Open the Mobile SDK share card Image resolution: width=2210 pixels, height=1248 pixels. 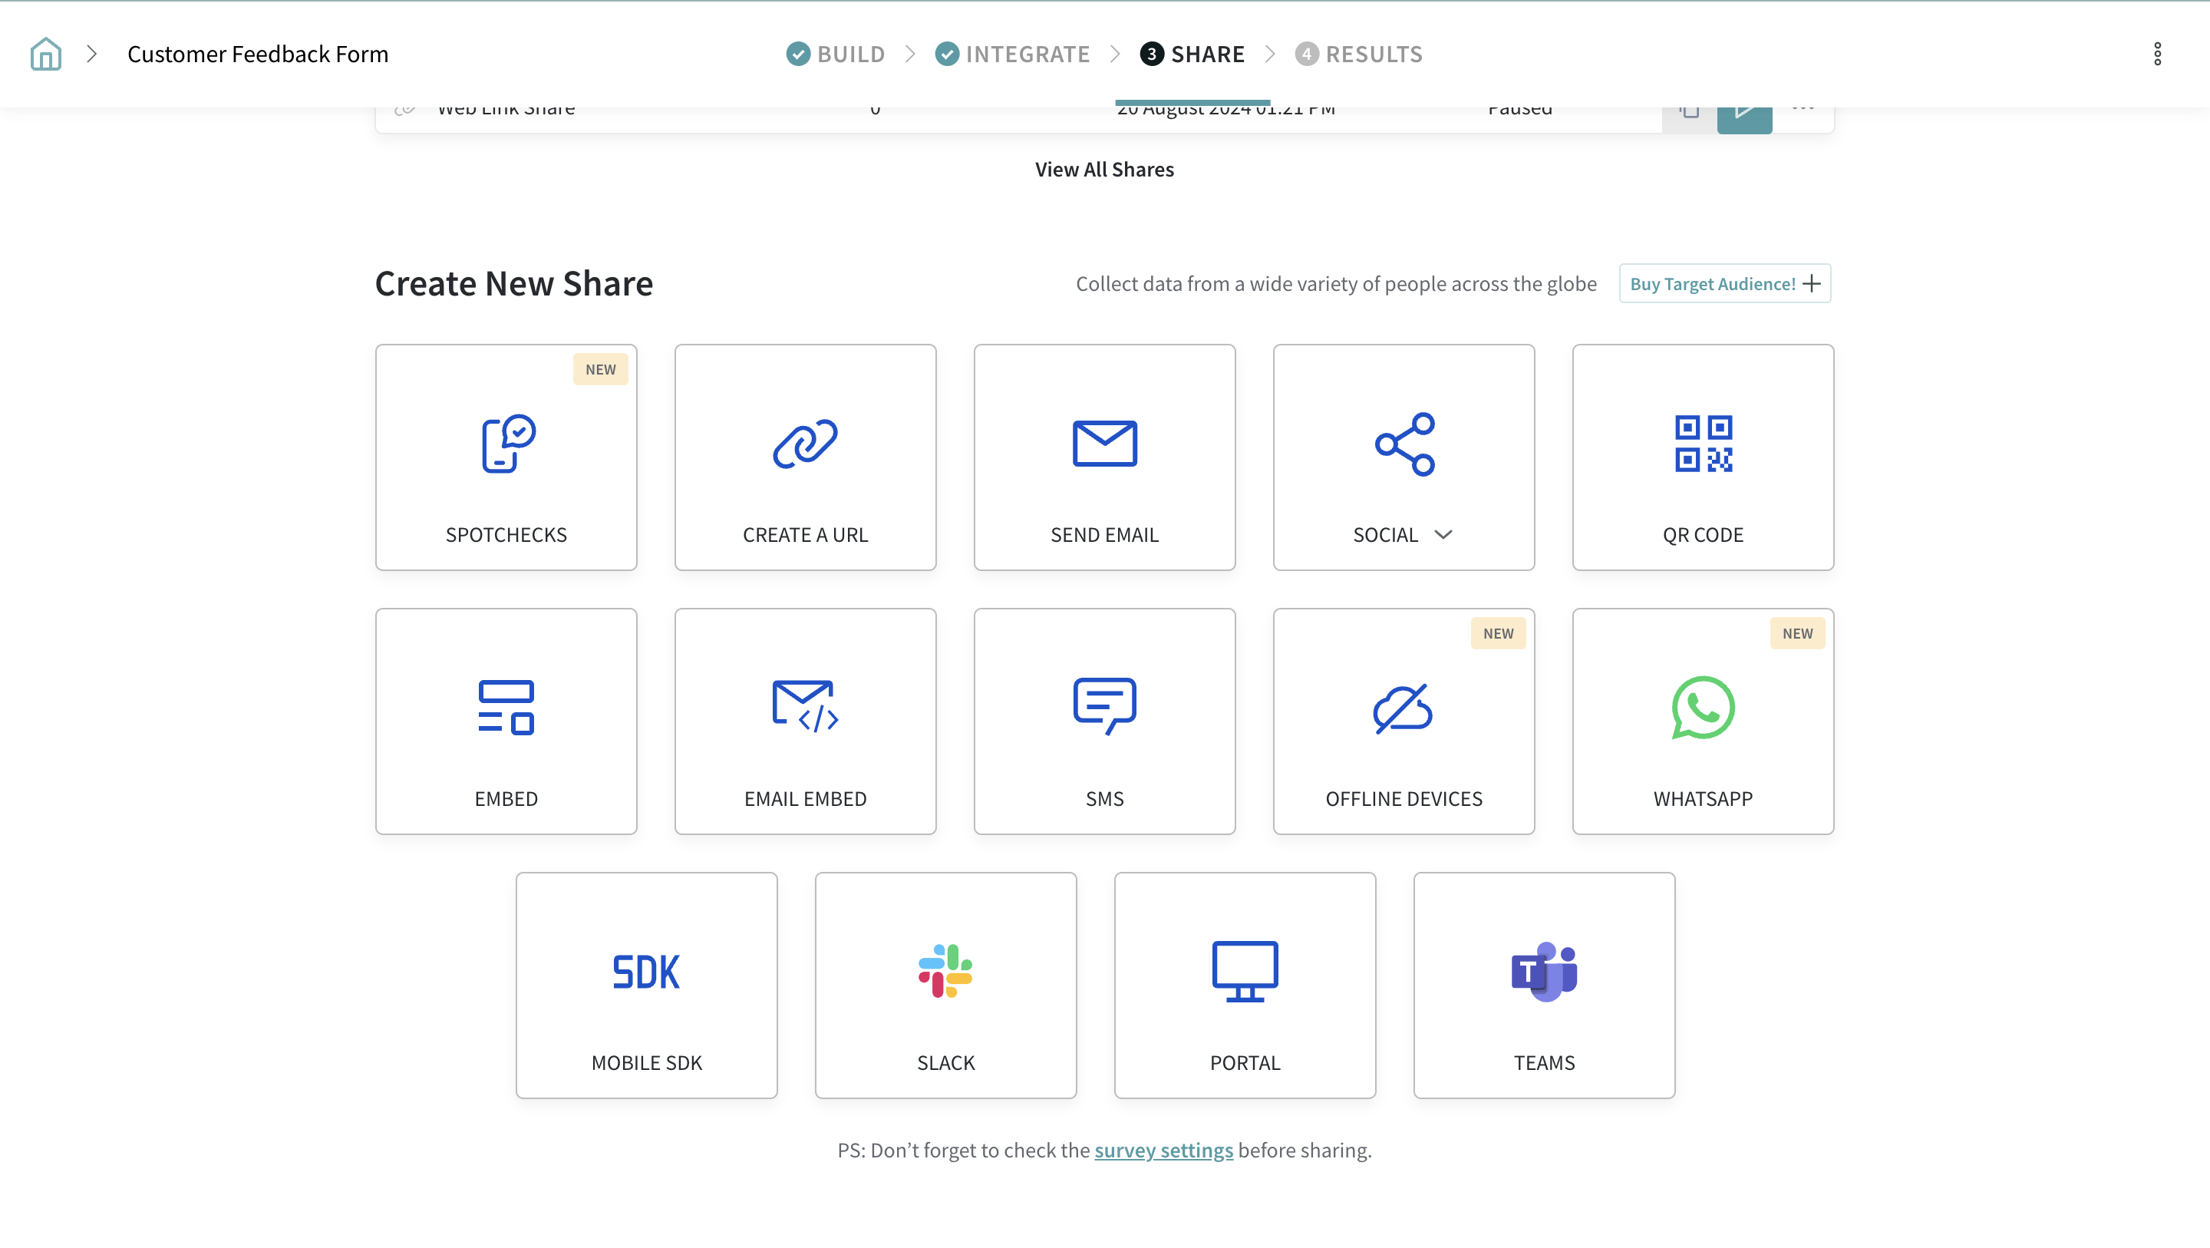[646, 985]
